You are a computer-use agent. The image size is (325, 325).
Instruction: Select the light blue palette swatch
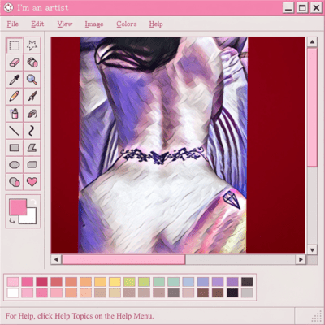point(188,282)
